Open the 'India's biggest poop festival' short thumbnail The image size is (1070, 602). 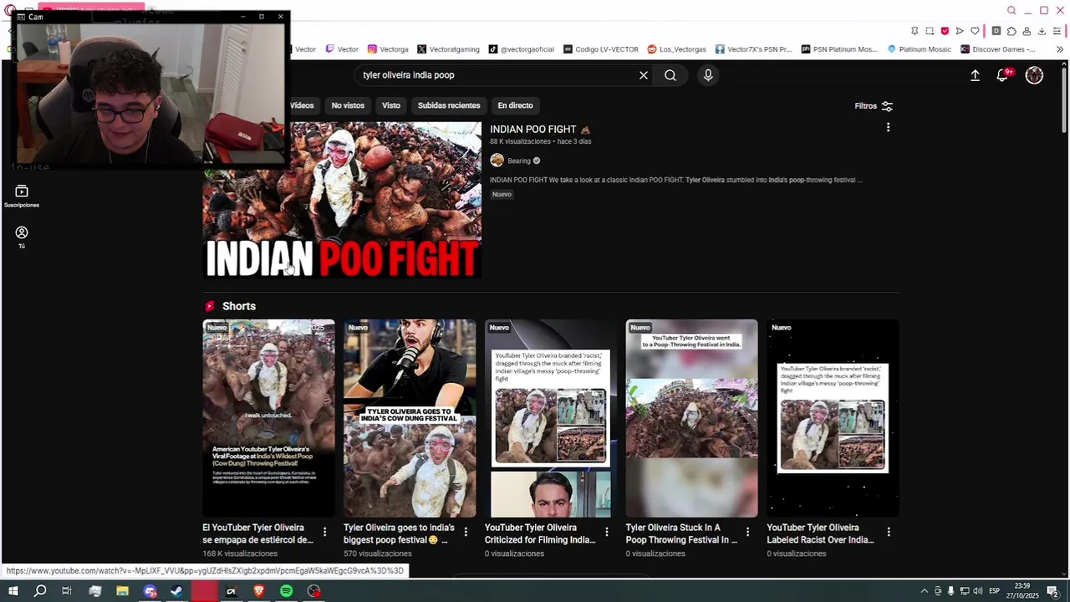click(x=410, y=418)
